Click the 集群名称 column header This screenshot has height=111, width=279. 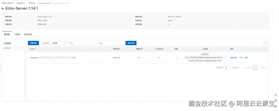[117, 49]
